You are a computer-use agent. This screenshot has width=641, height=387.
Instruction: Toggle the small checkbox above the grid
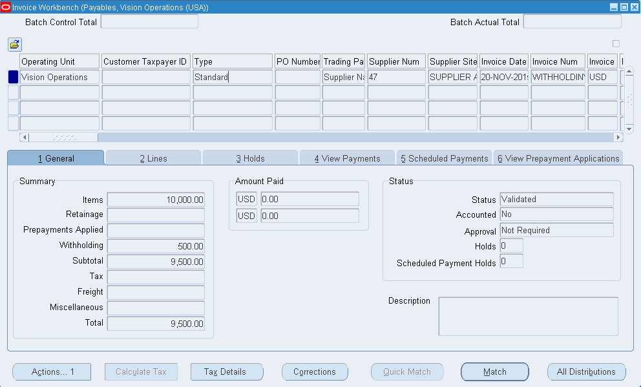pos(616,44)
